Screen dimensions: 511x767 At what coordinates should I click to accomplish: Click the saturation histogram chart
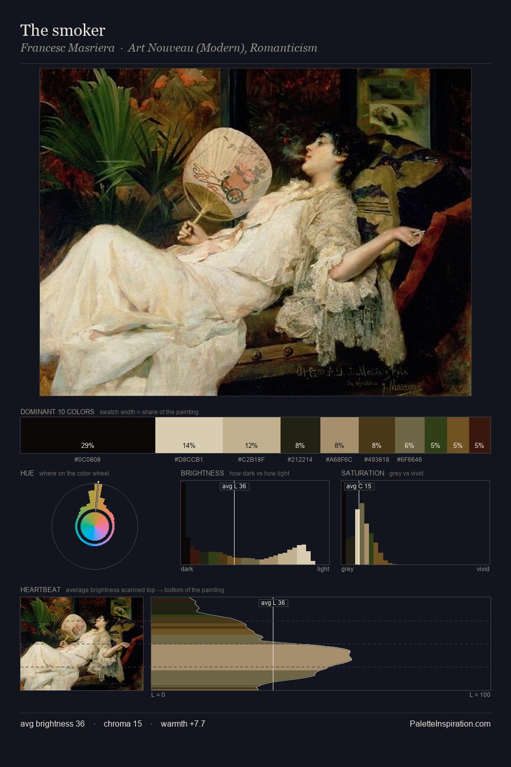click(415, 523)
